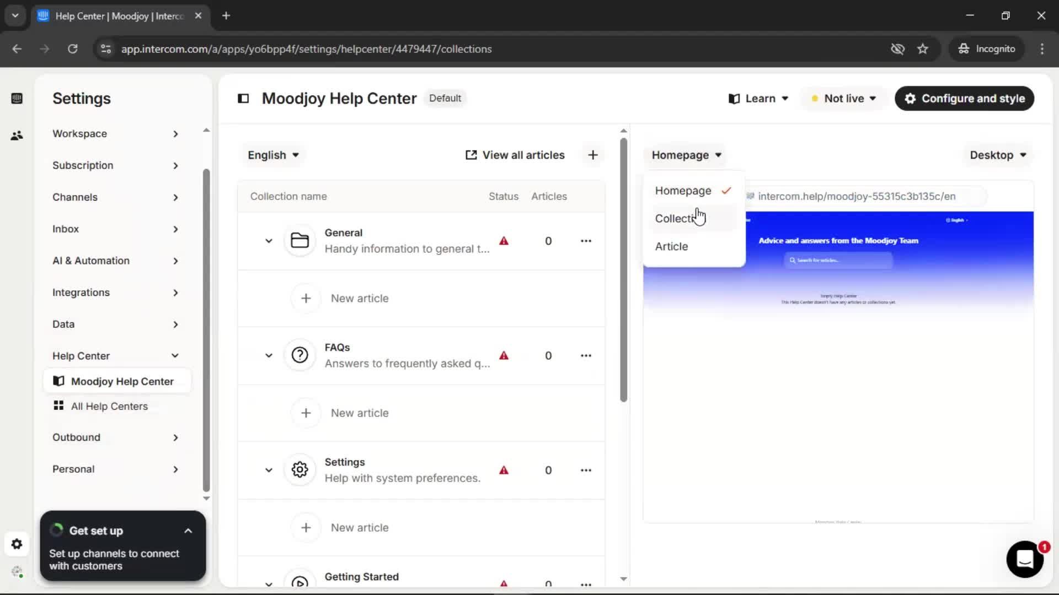The width and height of the screenshot is (1059, 595).
Task: Open the site information icon in address bar
Action: [x=105, y=49]
